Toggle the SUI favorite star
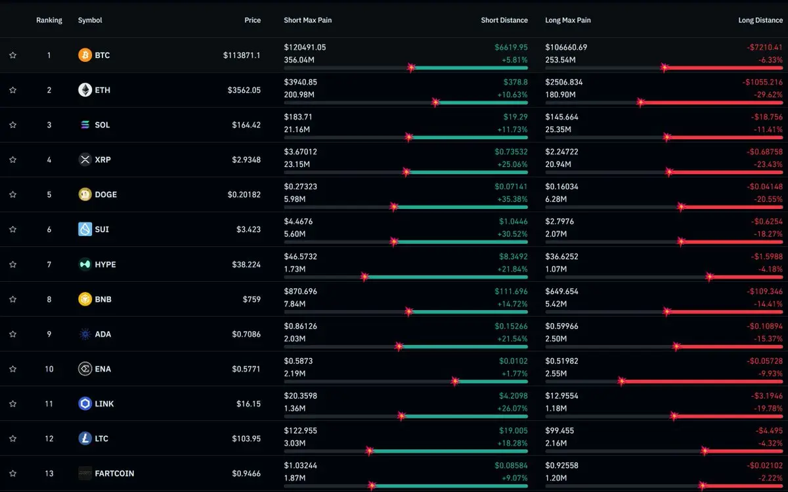 [x=12, y=229]
